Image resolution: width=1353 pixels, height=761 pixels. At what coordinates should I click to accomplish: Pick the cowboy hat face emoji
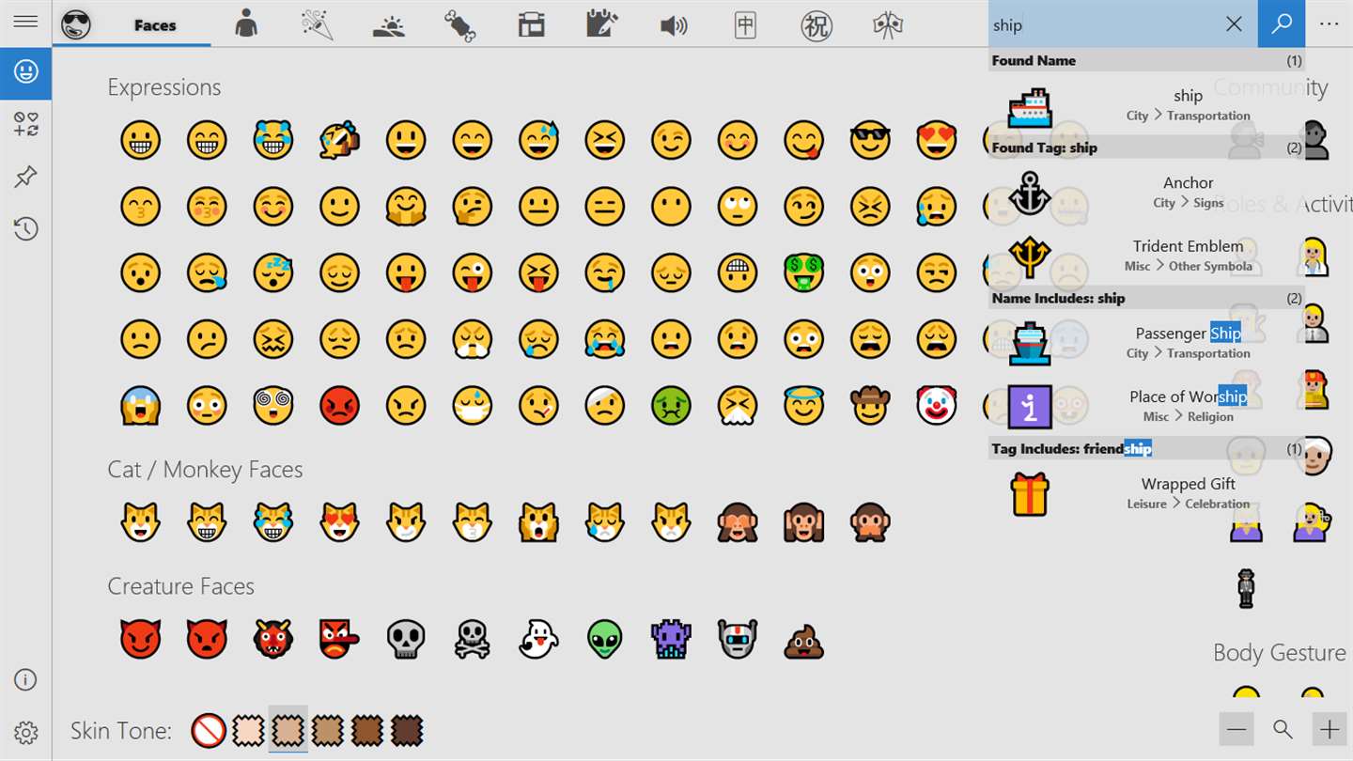[x=870, y=405]
